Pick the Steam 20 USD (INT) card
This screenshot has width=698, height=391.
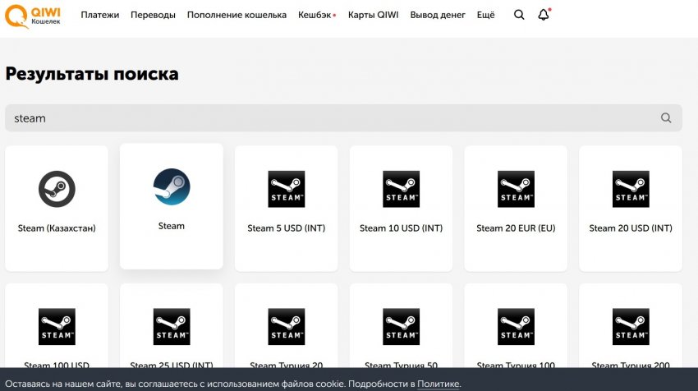(631, 209)
